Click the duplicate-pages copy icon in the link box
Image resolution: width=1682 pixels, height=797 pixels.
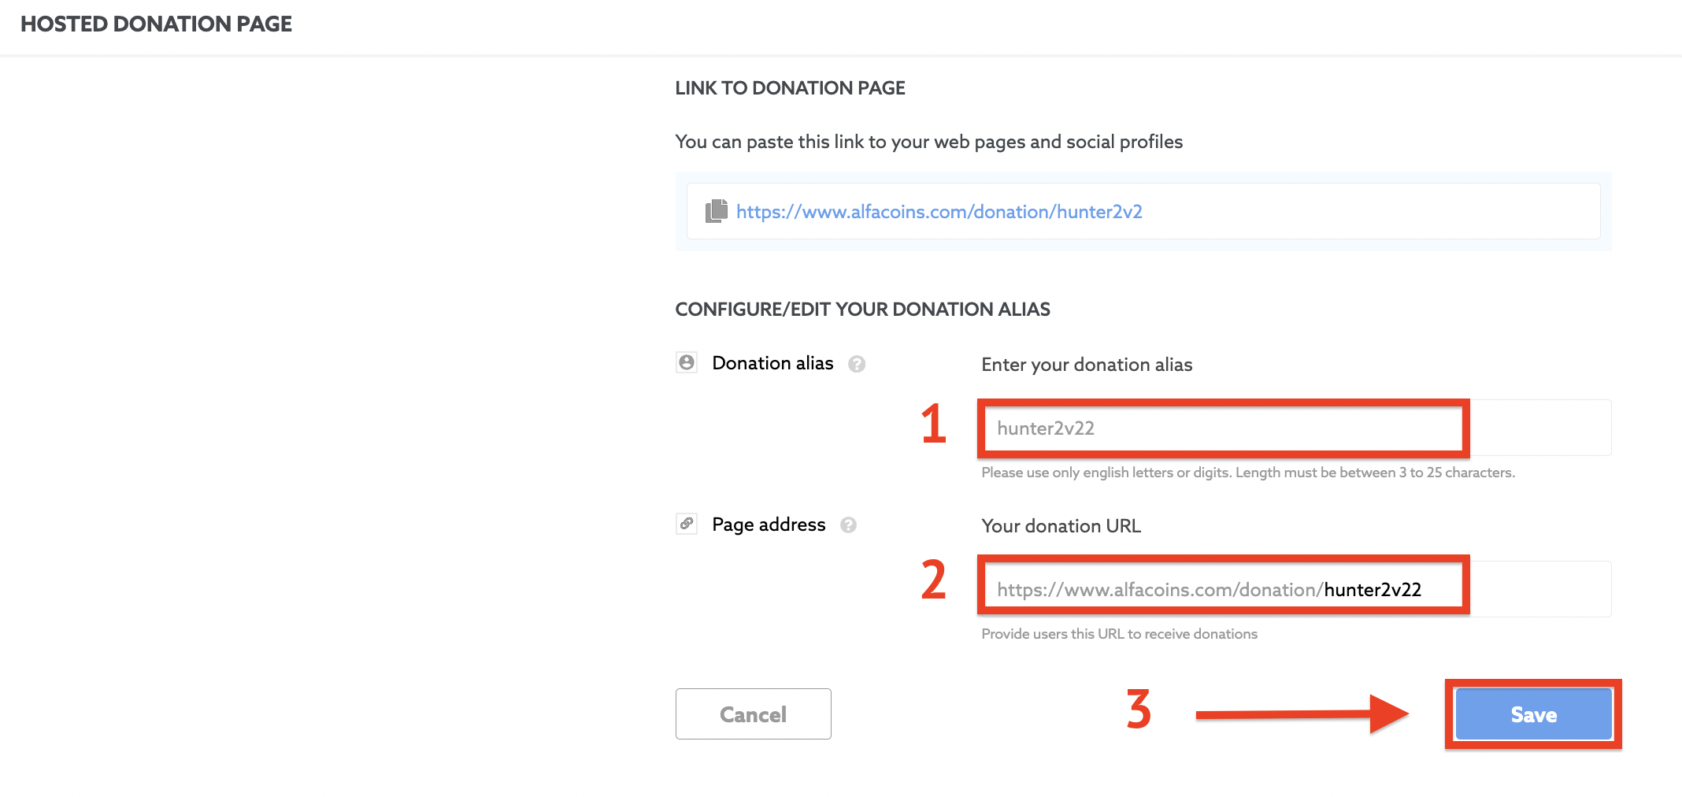click(715, 211)
